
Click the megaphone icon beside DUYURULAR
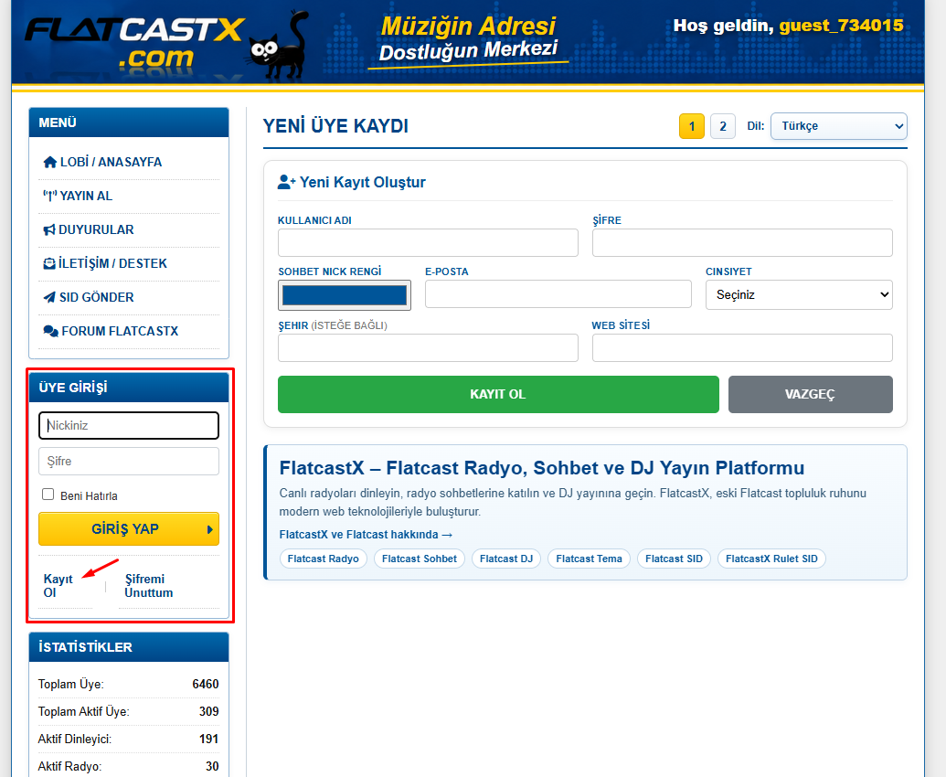pyautogui.click(x=49, y=229)
